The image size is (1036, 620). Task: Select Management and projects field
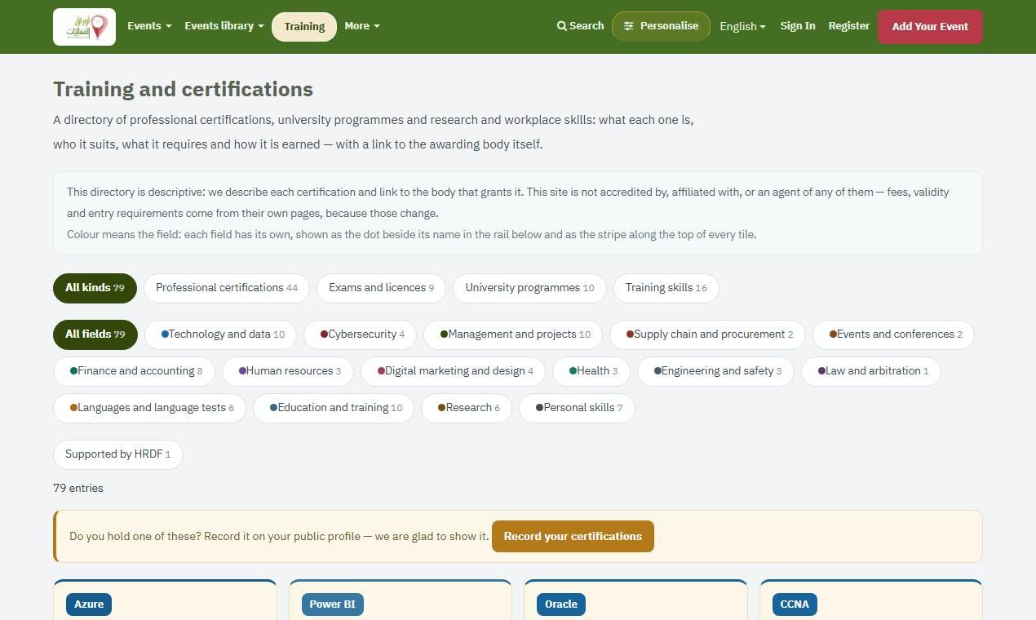pos(513,334)
